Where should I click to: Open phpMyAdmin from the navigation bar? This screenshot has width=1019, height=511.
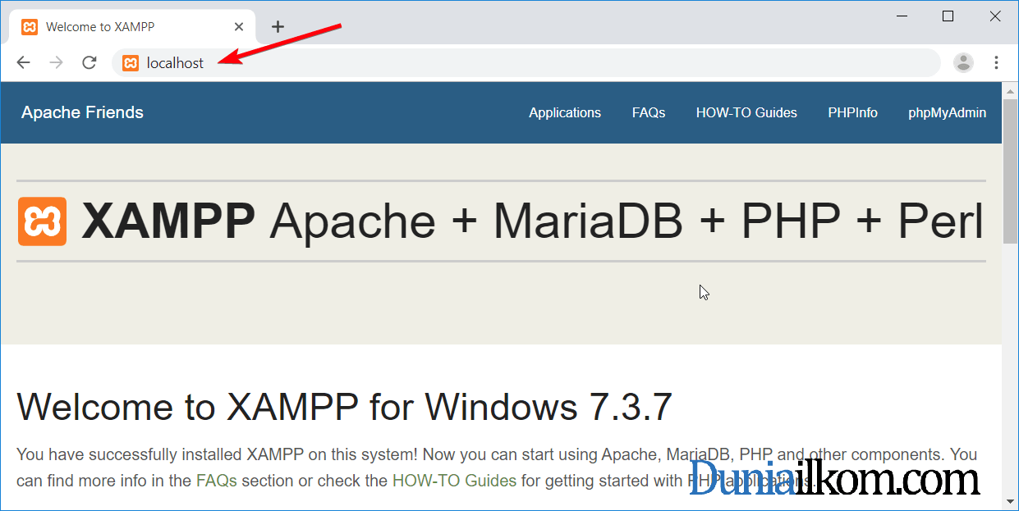947,113
